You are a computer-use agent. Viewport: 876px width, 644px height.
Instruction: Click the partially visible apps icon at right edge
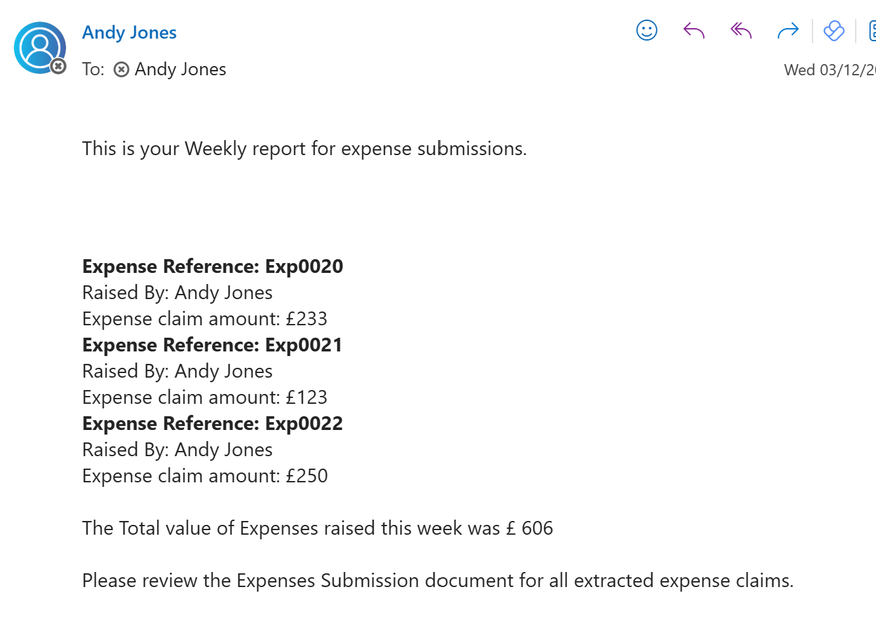tap(872, 31)
